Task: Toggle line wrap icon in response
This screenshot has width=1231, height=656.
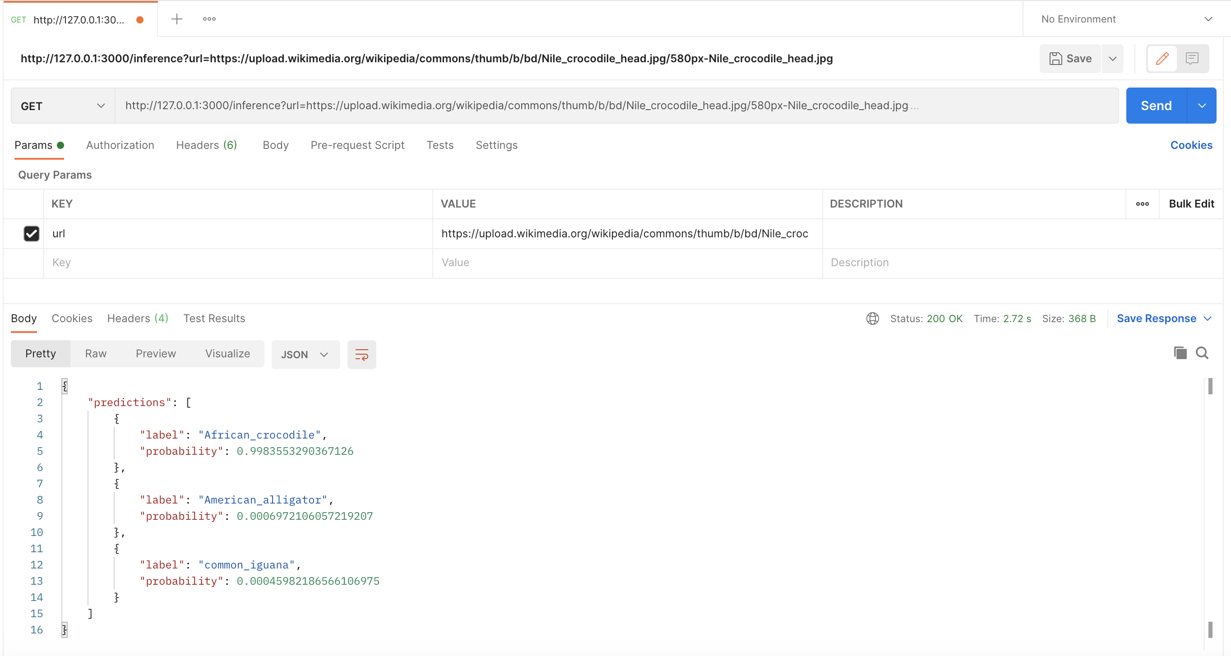Action: tap(362, 355)
